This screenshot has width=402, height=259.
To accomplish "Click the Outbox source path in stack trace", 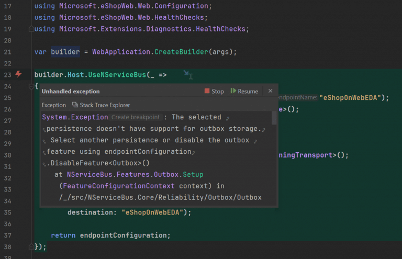I will (x=161, y=197).
